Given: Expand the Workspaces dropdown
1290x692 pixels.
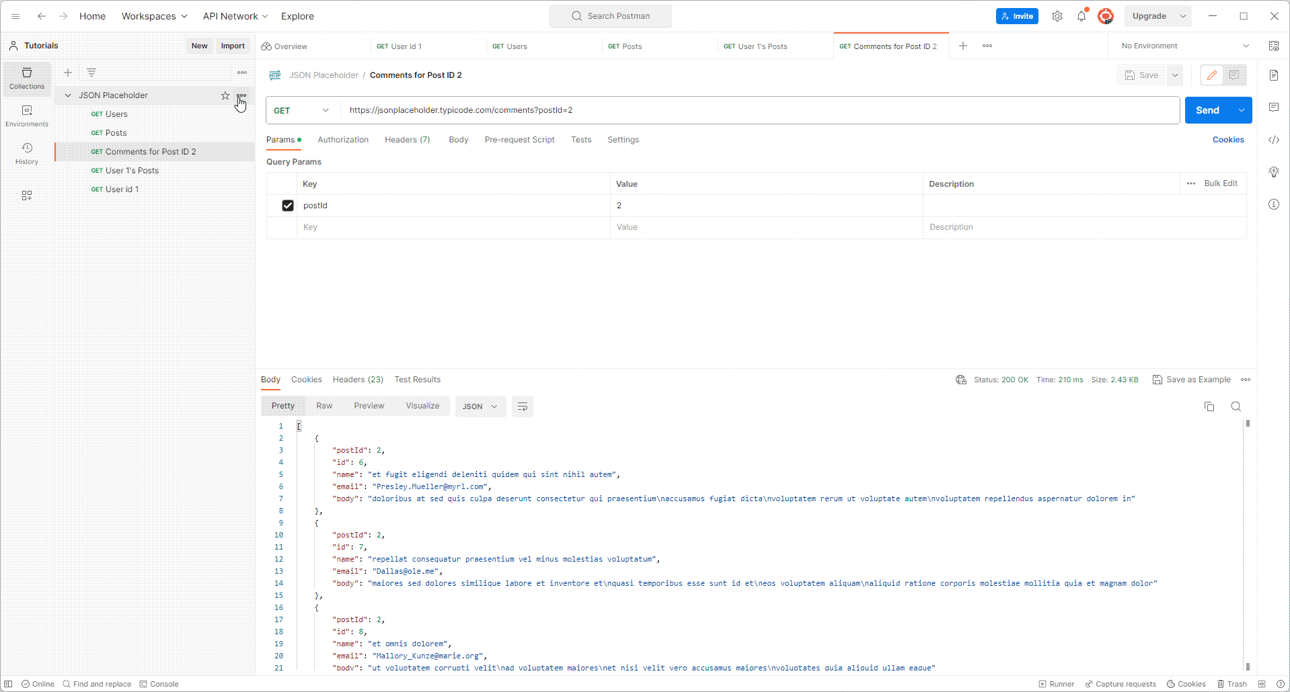Looking at the screenshot, I should tap(155, 16).
